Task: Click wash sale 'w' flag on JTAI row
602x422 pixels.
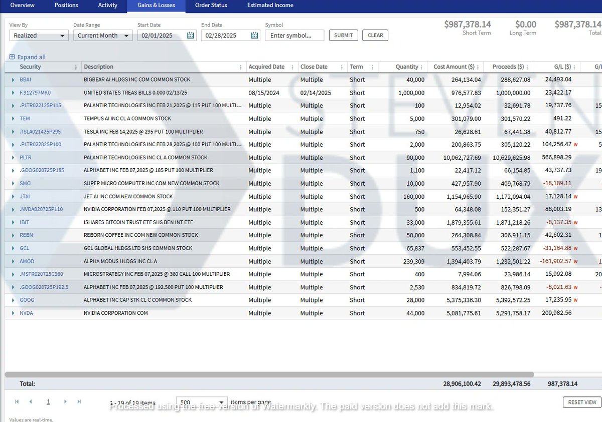Action: coord(575,197)
